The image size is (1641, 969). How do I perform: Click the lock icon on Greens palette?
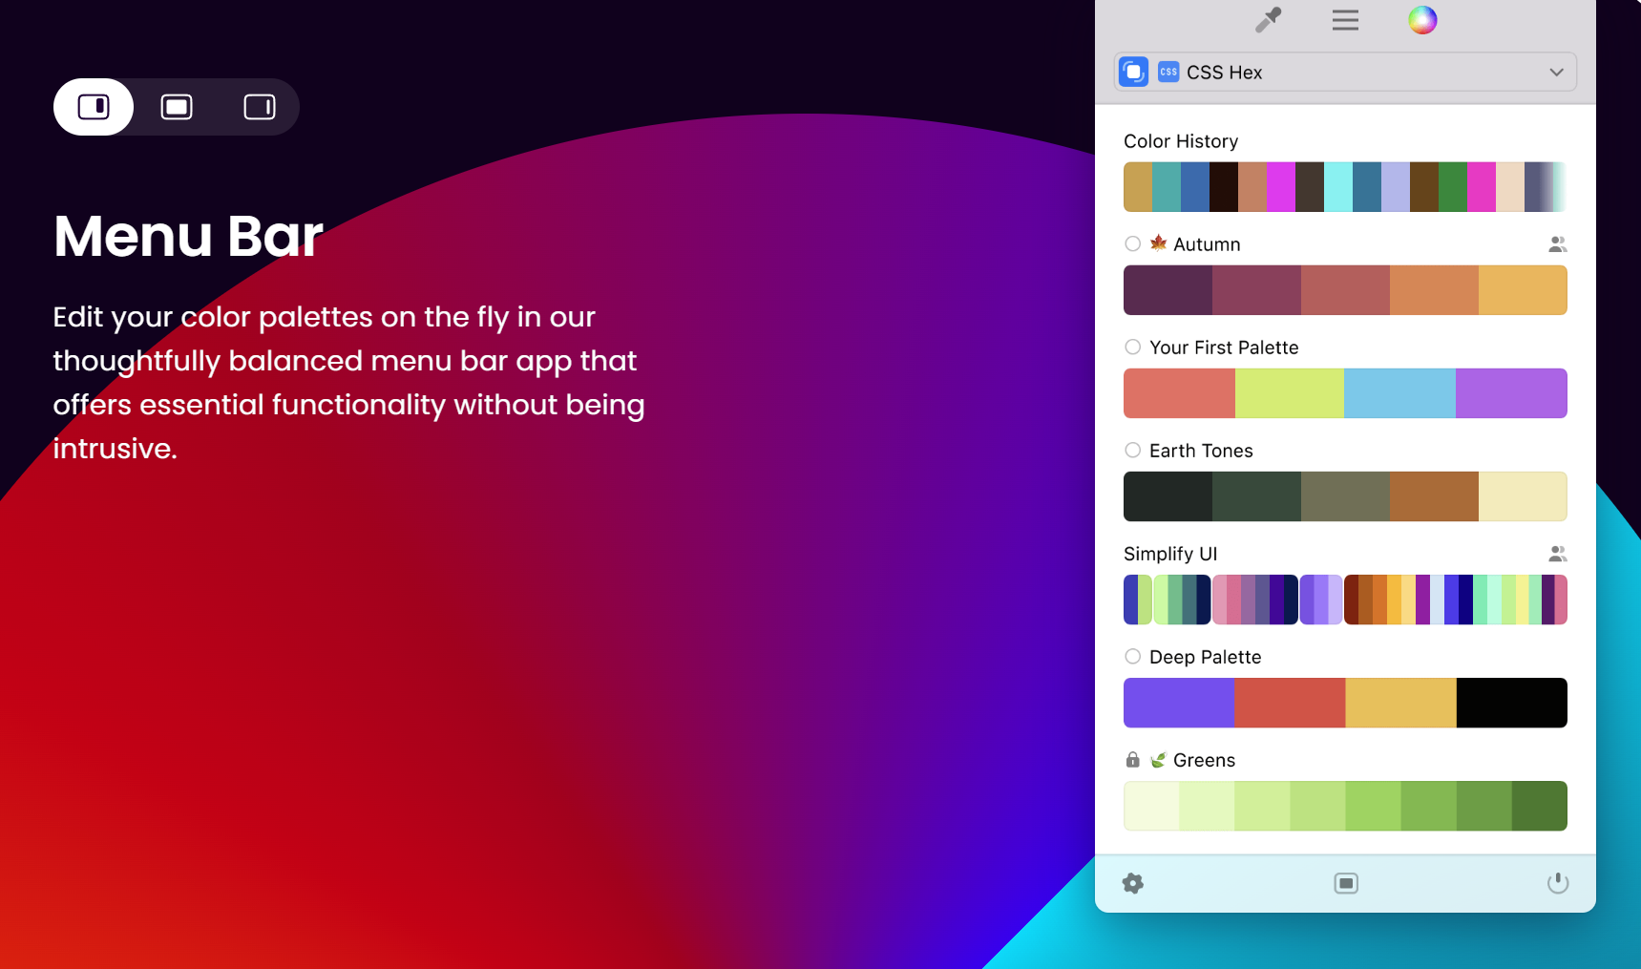[x=1133, y=760]
